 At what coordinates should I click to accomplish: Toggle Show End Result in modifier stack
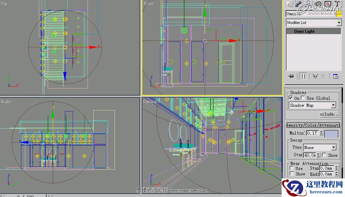pyautogui.click(x=303, y=76)
